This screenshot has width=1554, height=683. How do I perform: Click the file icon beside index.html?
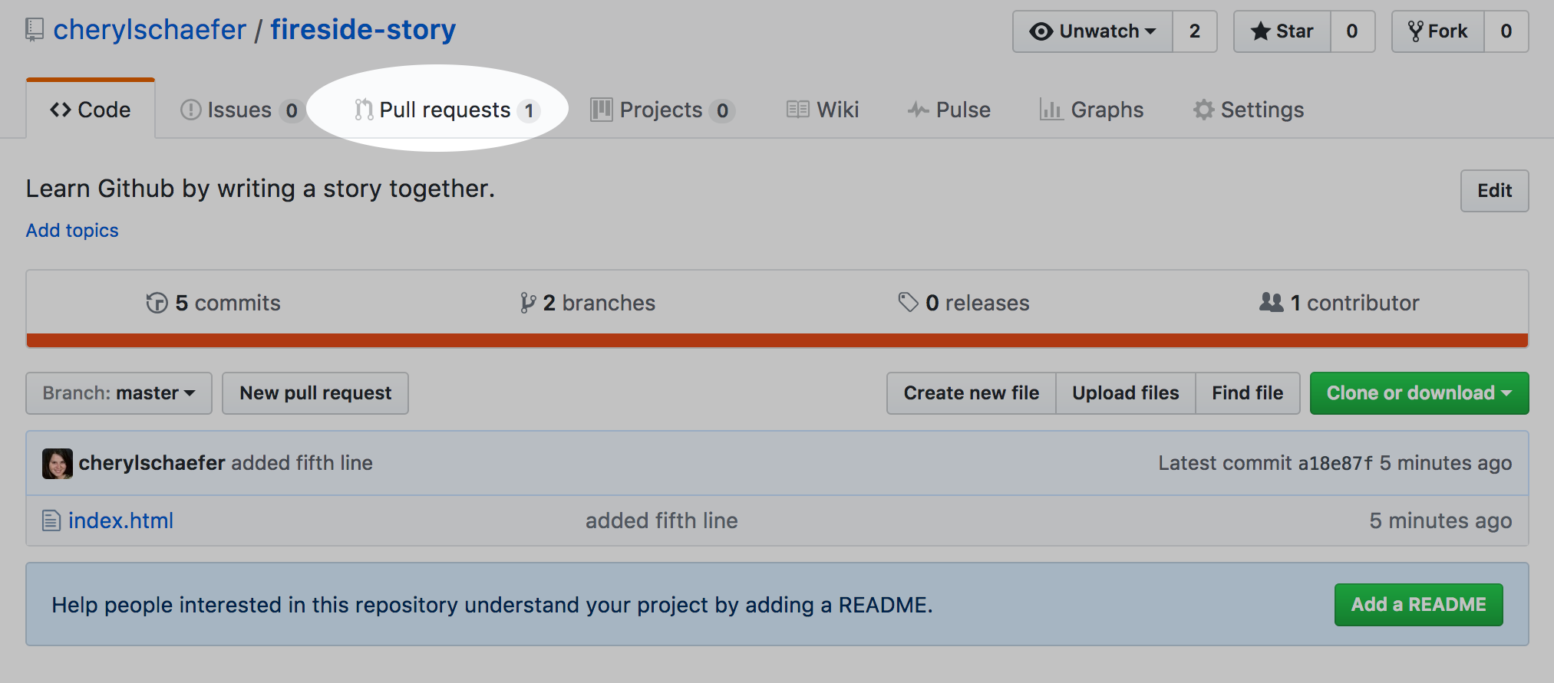[x=51, y=520]
